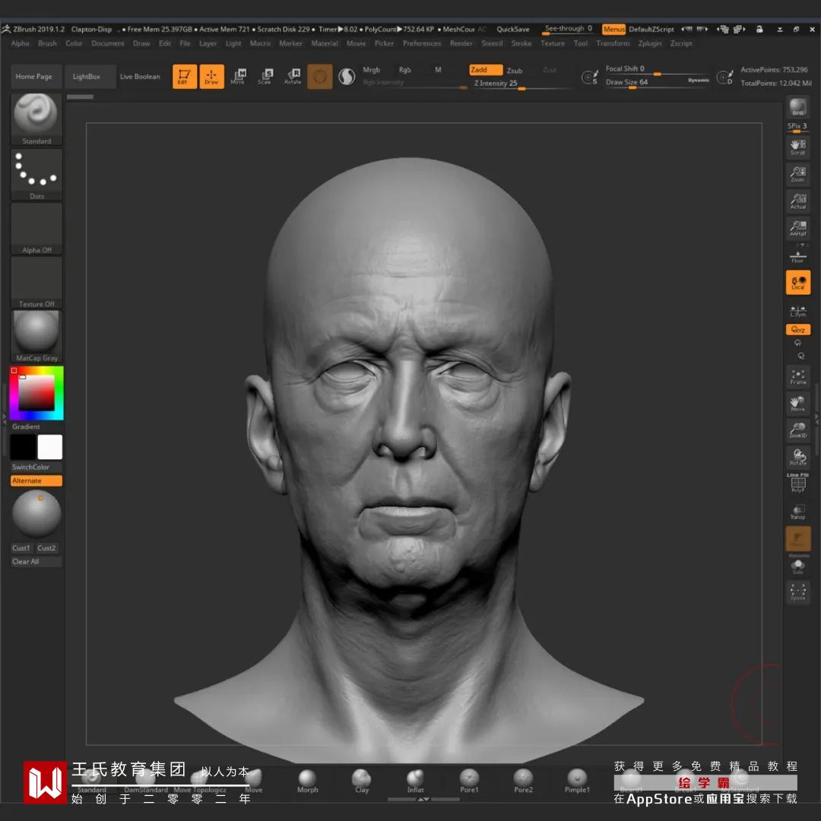The width and height of the screenshot is (821, 821).
Task: Click the QuickSave button
Action: [x=512, y=30]
